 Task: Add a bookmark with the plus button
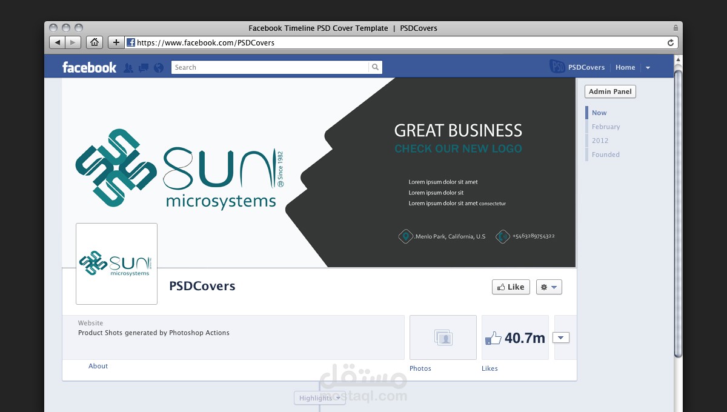[x=116, y=42]
